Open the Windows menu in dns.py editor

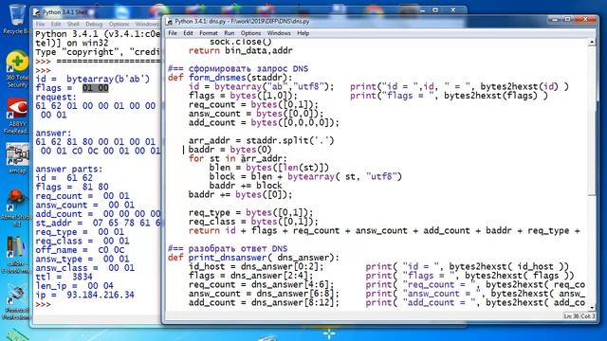pos(279,33)
